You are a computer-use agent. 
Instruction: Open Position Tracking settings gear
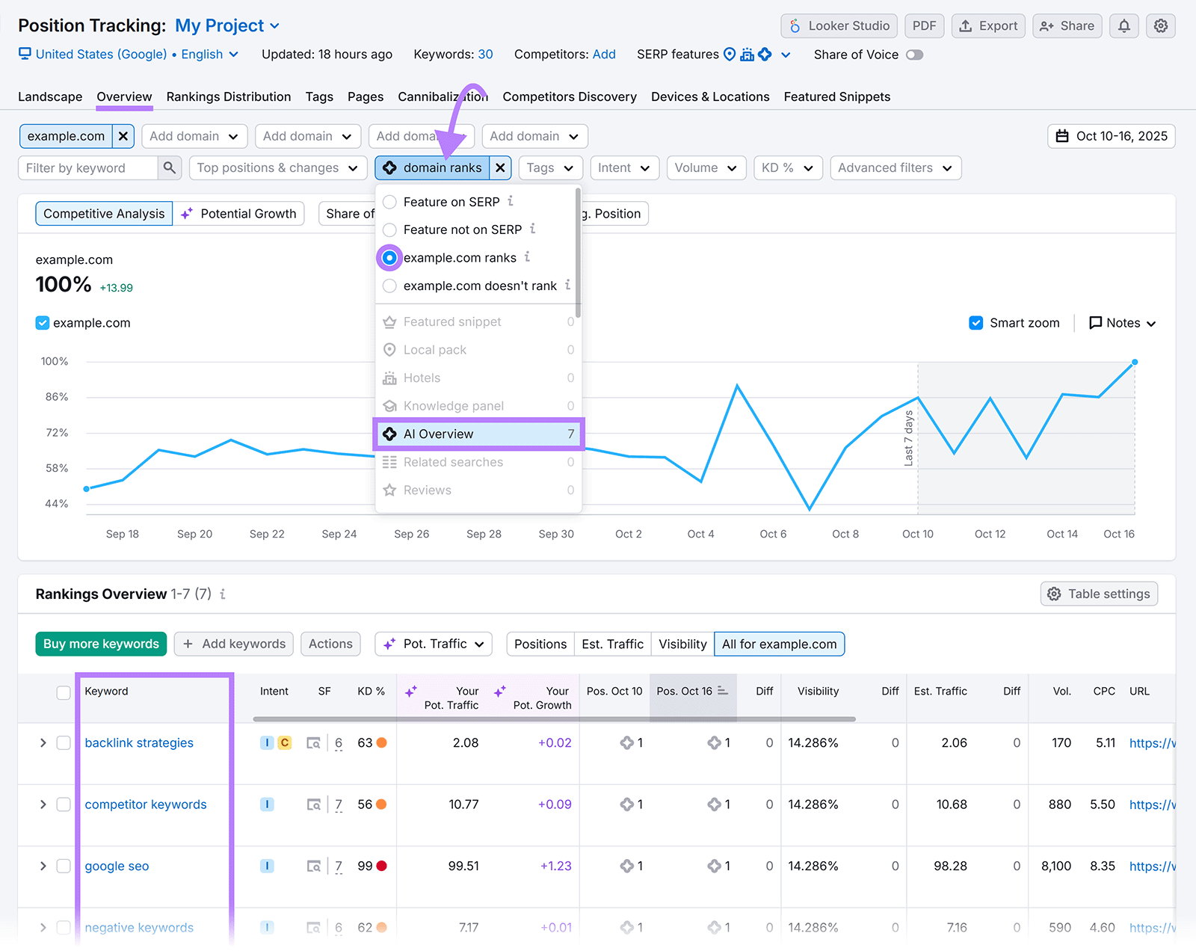pyautogui.click(x=1160, y=25)
